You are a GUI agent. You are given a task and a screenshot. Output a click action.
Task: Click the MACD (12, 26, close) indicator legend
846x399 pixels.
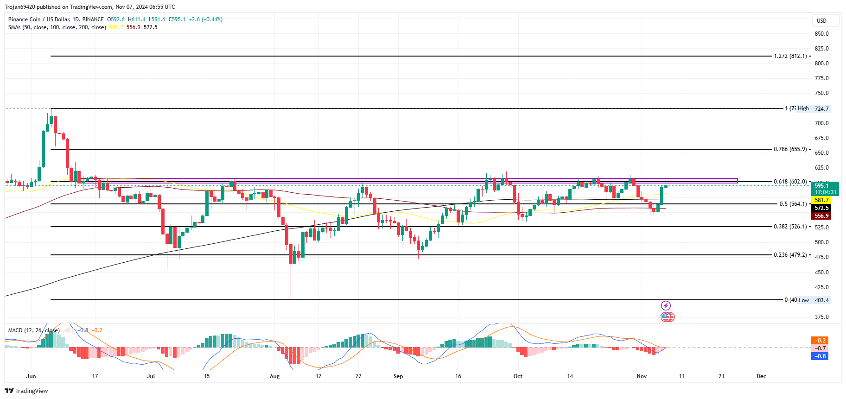(x=34, y=330)
